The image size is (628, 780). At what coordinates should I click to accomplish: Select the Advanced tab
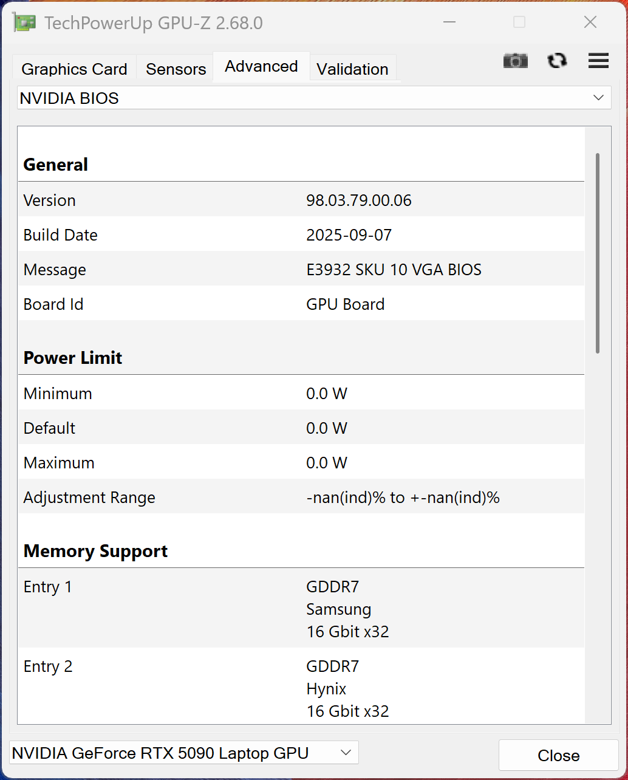[x=261, y=66]
